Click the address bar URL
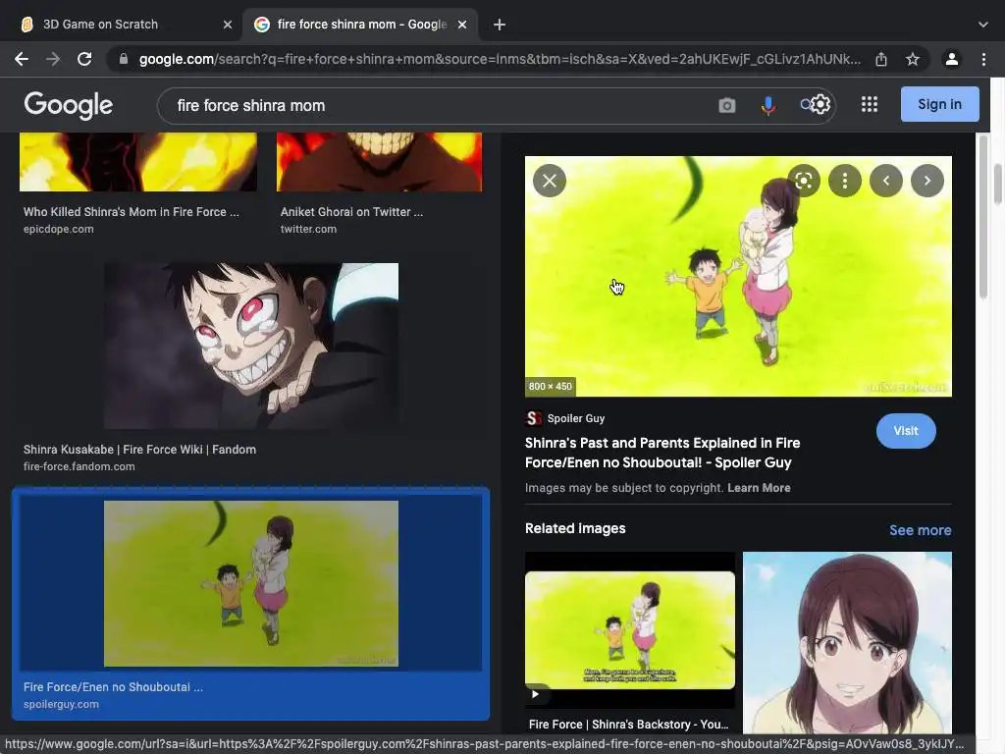Screen dimensions: 1005x754 [x=500, y=59]
